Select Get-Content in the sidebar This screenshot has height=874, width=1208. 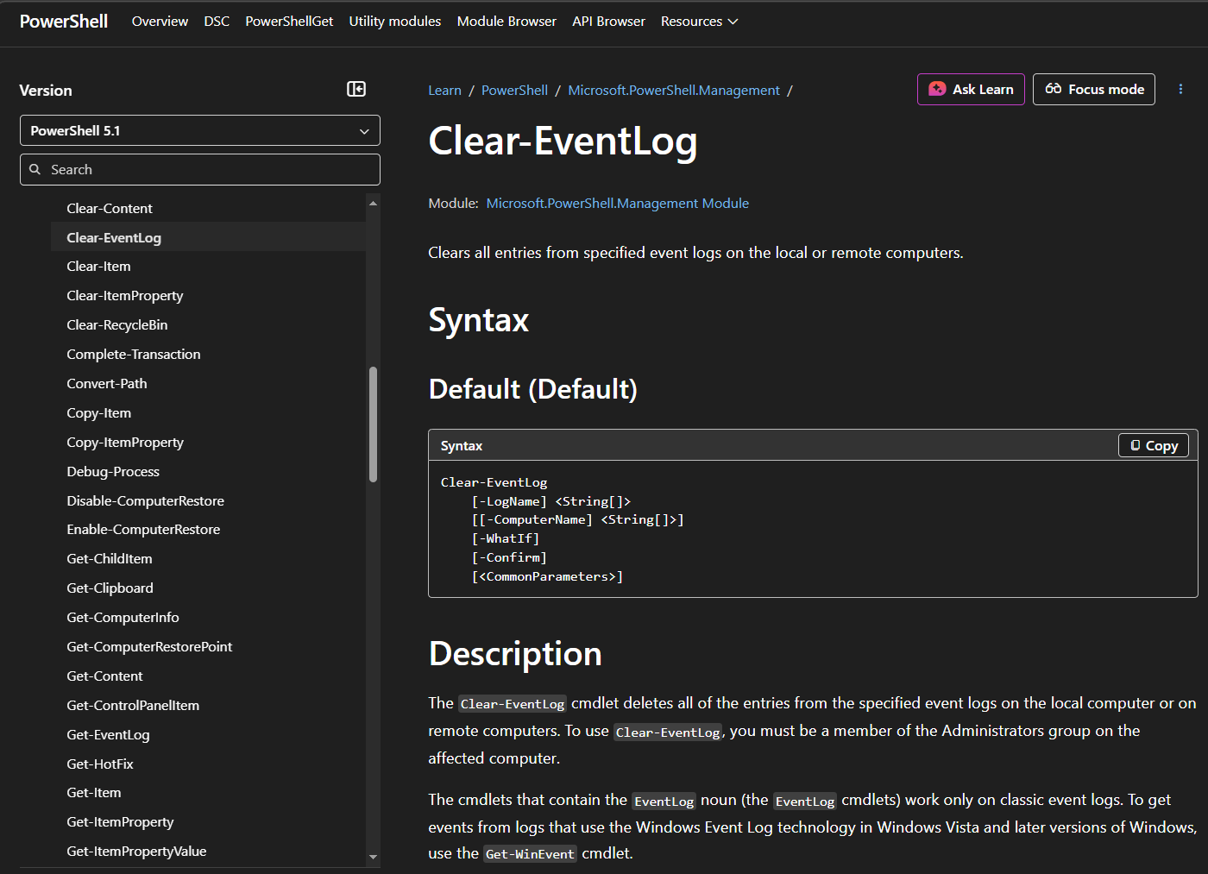(x=104, y=676)
